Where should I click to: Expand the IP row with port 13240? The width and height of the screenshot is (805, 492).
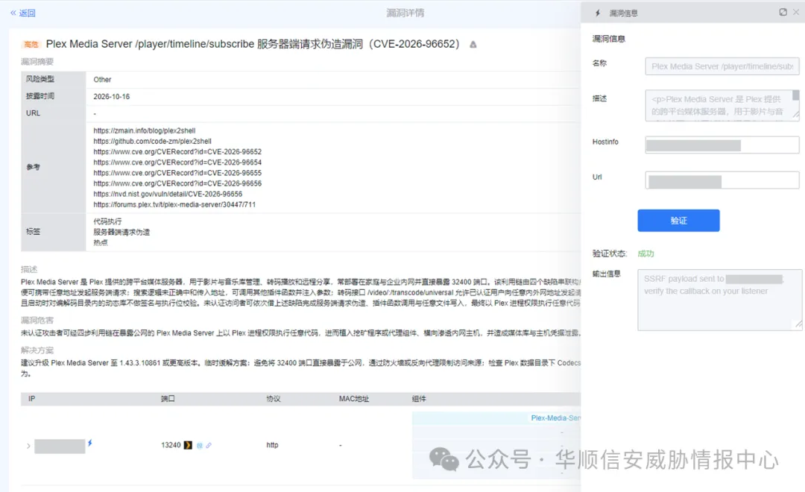pos(28,446)
